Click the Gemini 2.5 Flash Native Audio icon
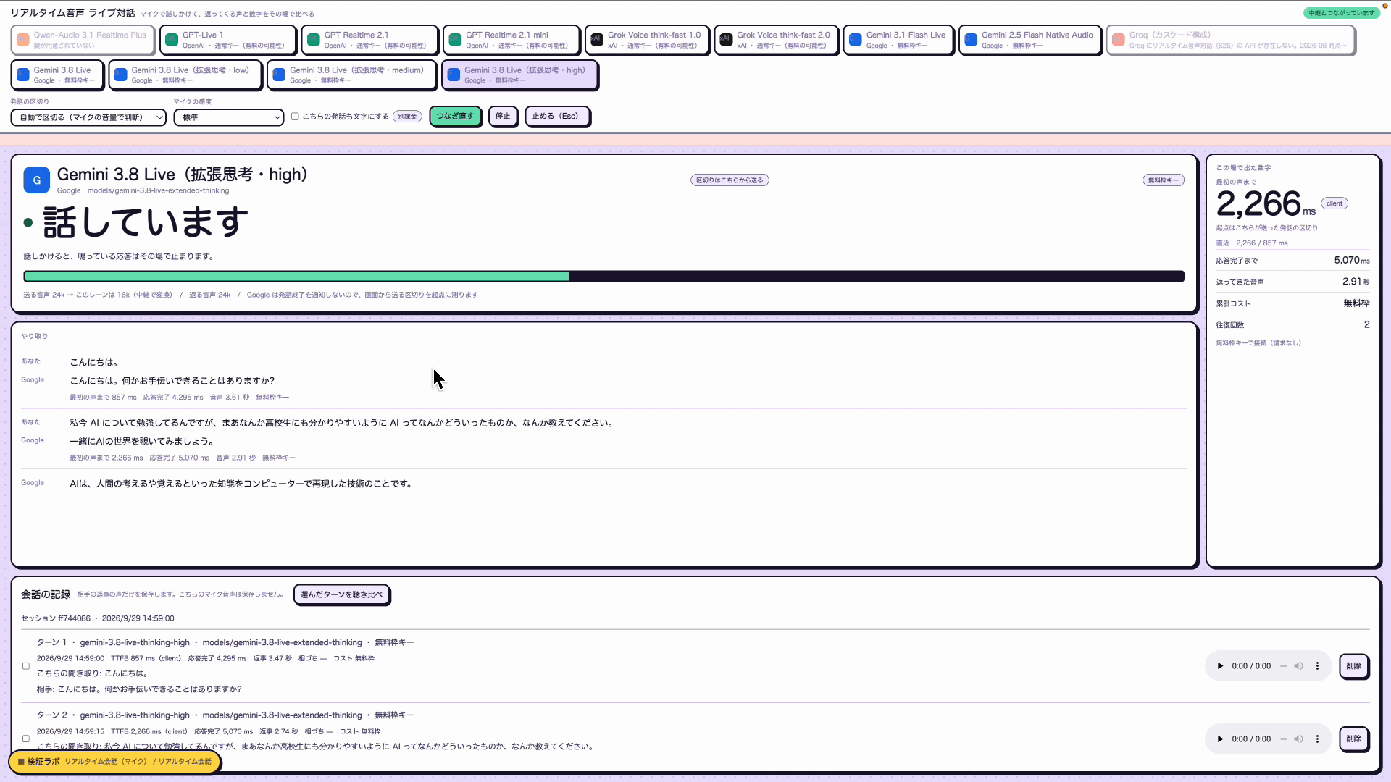Image resolution: width=1391 pixels, height=782 pixels. pos(971,40)
